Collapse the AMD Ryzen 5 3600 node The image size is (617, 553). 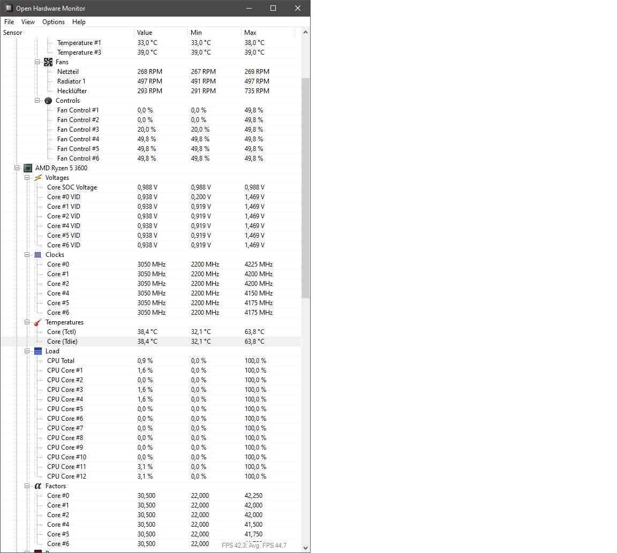point(17,168)
